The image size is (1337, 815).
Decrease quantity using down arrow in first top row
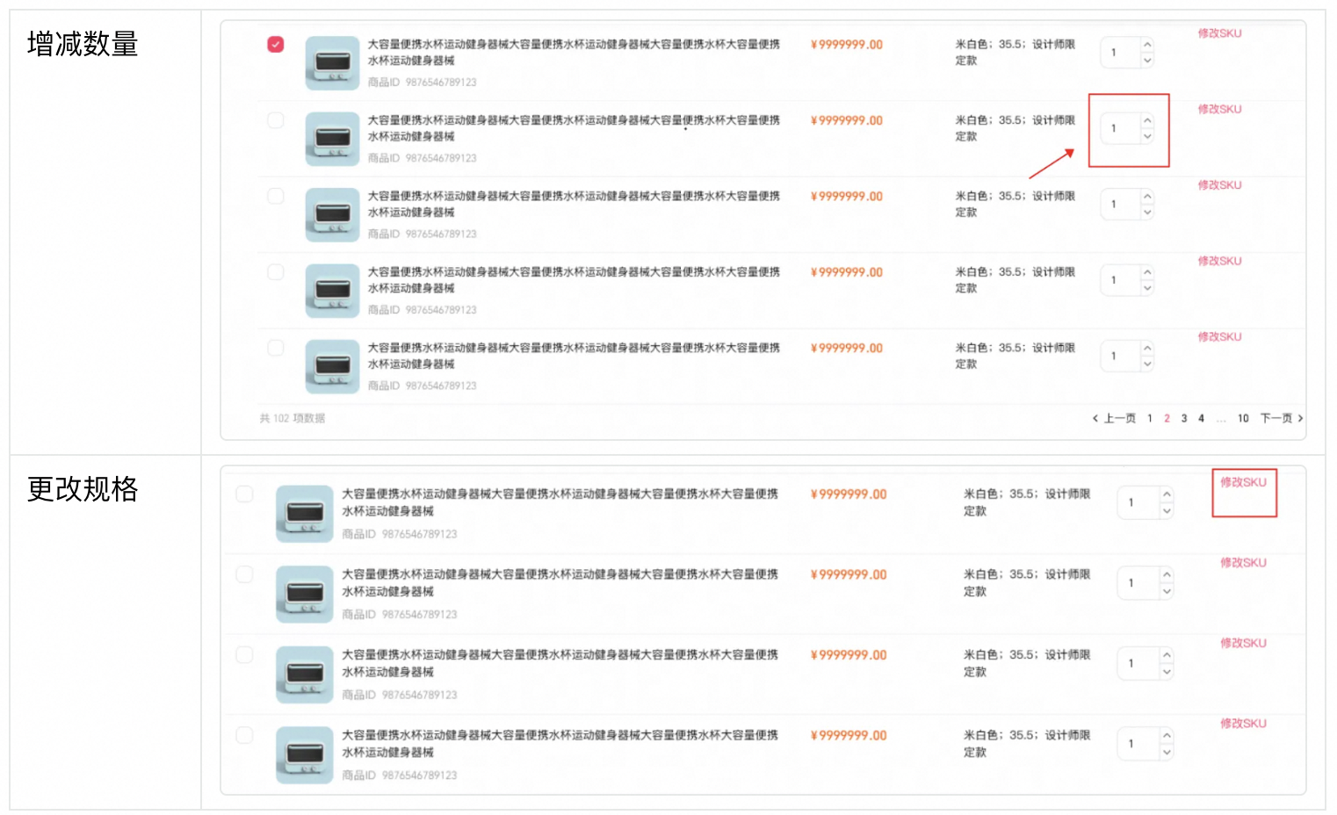coord(1147,61)
